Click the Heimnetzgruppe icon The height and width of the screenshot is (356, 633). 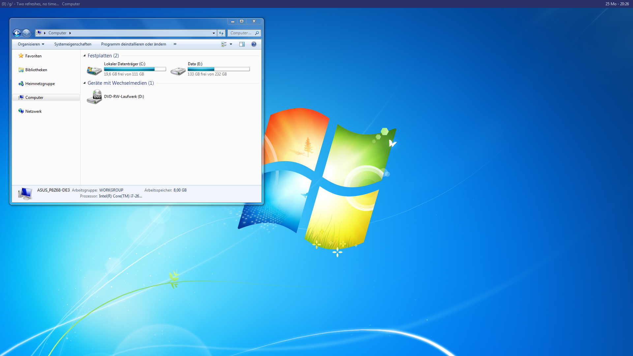[x=21, y=84]
